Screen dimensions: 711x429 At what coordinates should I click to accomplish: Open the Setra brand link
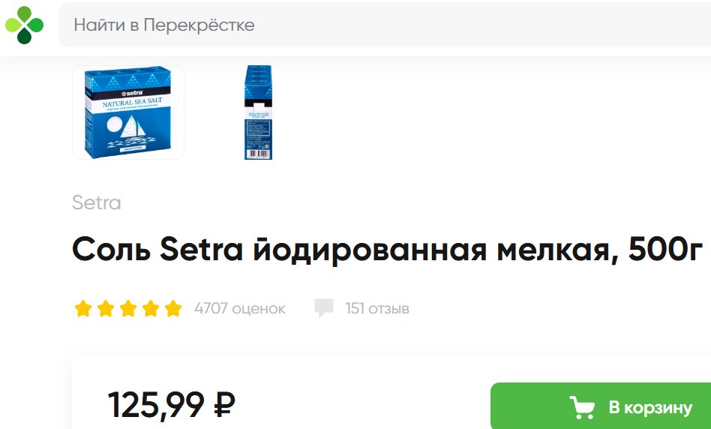tap(97, 202)
